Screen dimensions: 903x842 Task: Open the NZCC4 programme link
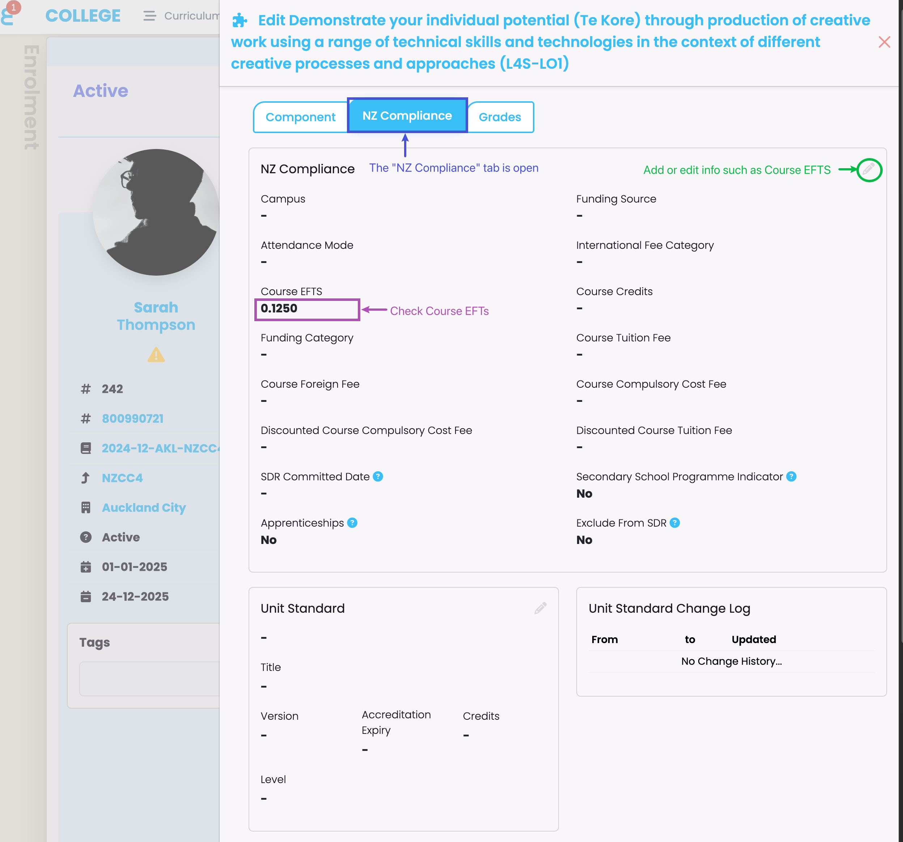pyautogui.click(x=122, y=478)
